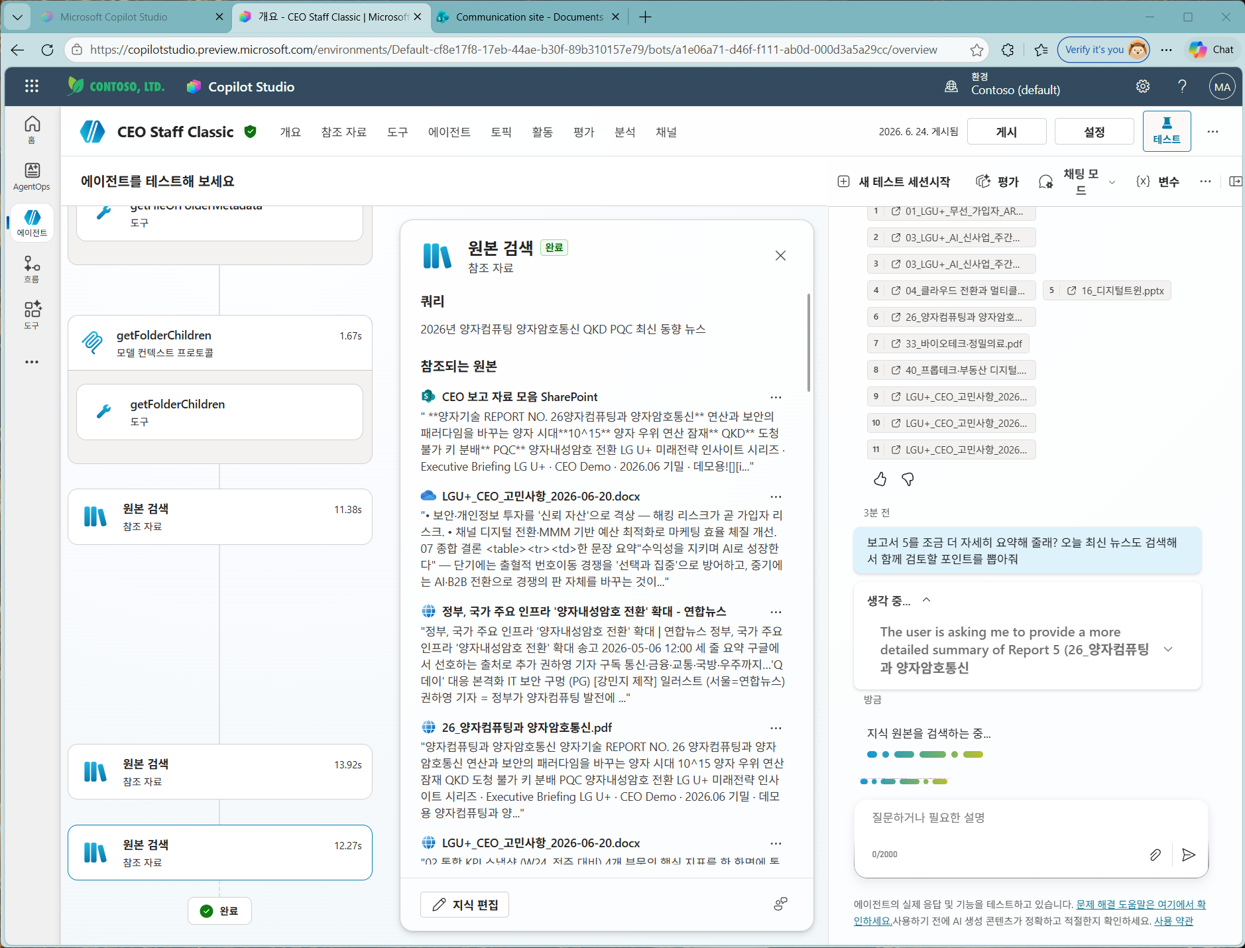The image size is (1245, 948).
Task: Expand the thinking text chevron
Action: 1168,650
